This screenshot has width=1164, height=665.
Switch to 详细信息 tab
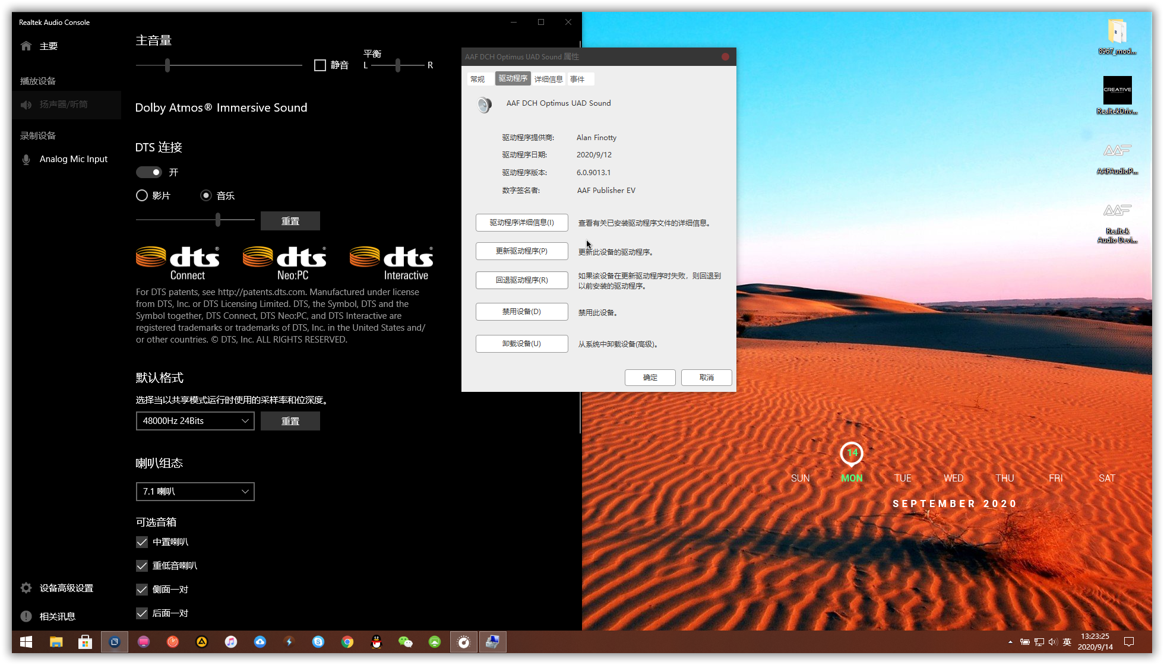pos(548,79)
